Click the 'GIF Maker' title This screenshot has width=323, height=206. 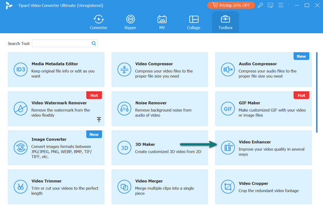[249, 103]
